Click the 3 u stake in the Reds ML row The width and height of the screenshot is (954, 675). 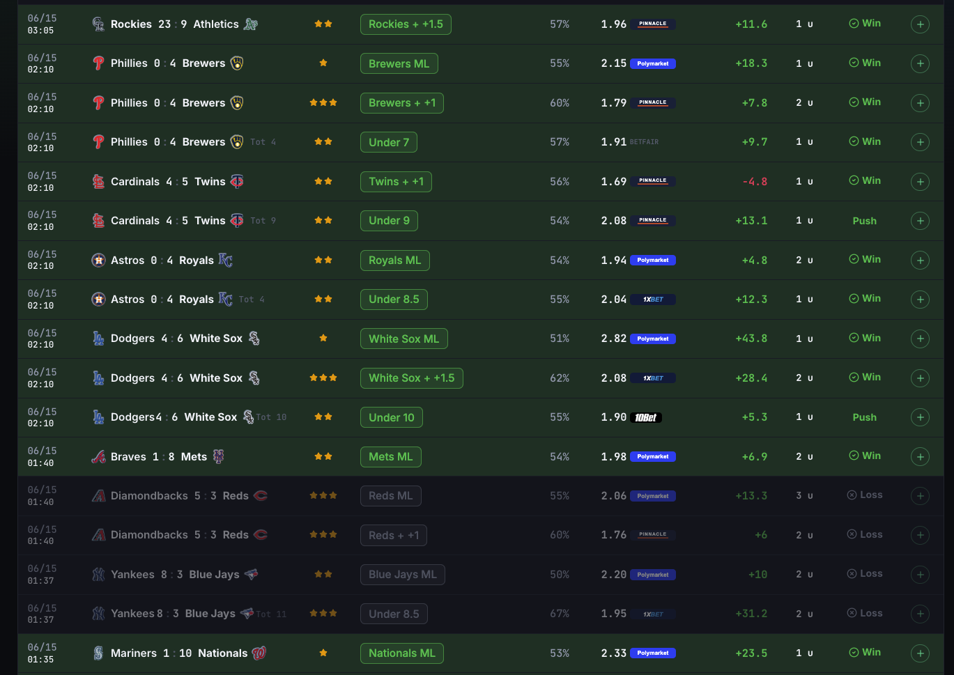coord(804,496)
